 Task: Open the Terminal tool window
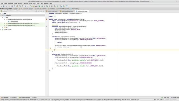(13, 98)
